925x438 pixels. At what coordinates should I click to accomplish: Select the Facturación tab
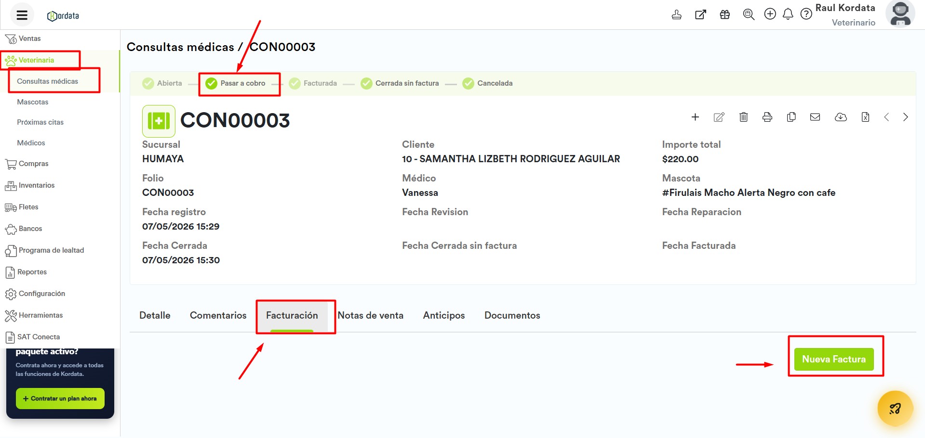click(x=292, y=316)
